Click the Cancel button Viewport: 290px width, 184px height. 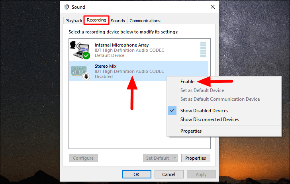coord(169,174)
